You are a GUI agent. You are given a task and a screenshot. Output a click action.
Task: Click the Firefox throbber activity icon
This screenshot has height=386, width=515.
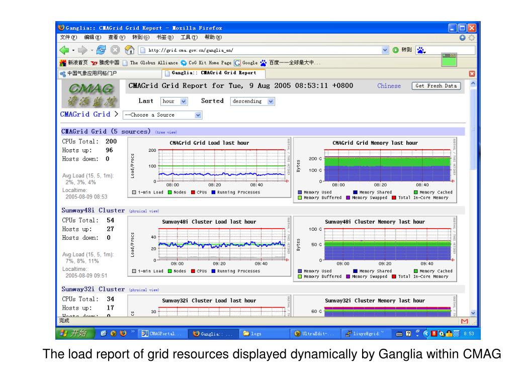click(x=472, y=38)
